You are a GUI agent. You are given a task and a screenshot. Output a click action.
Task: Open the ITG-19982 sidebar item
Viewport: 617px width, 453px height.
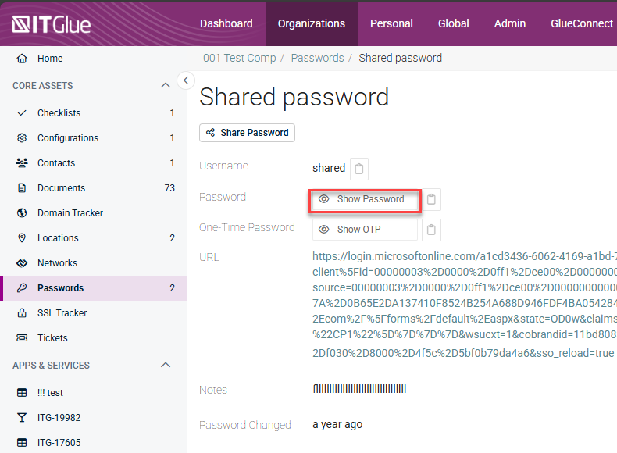[59, 418]
